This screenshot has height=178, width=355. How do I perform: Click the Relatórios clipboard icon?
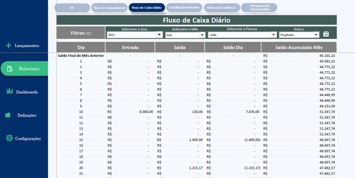point(10,69)
